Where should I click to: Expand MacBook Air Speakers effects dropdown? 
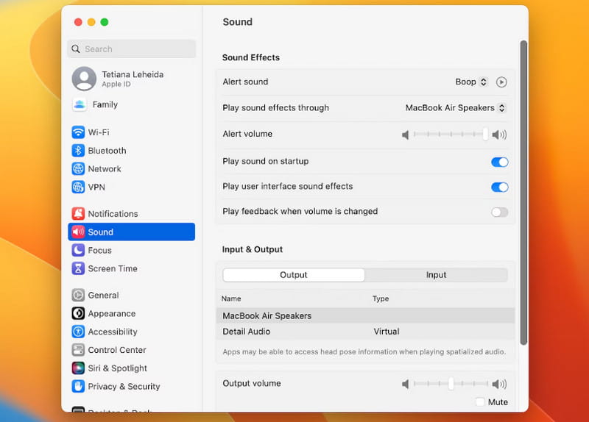pyautogui.click(x=455, y=108)
